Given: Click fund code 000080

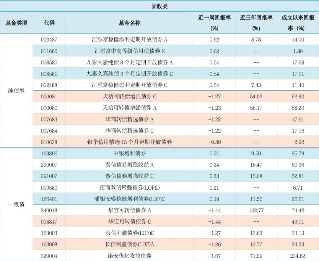Looking at the screenshot, I should coord(49,108).
